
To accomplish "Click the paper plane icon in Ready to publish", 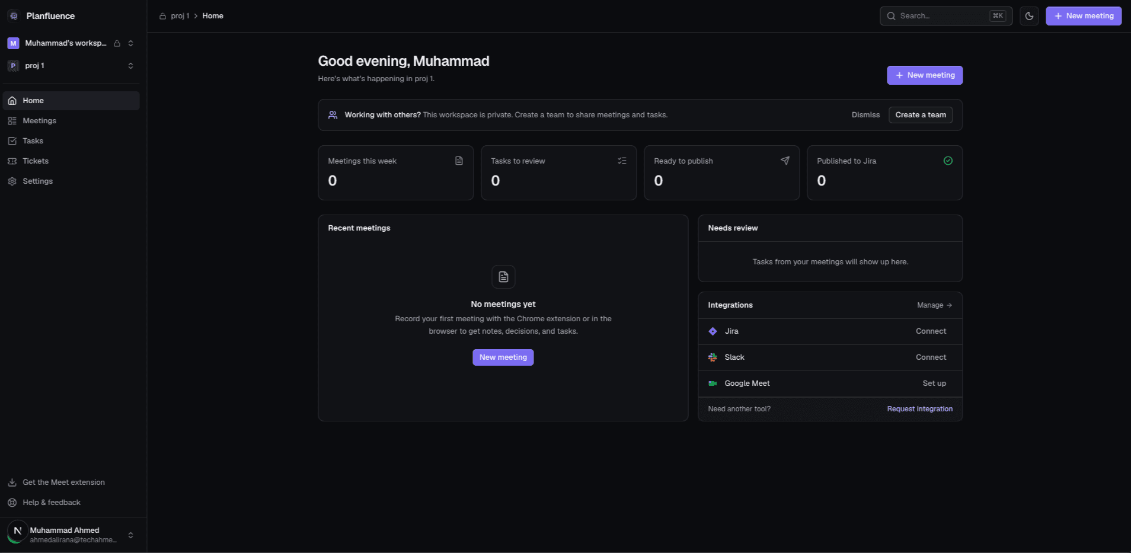I will (785, 161).
